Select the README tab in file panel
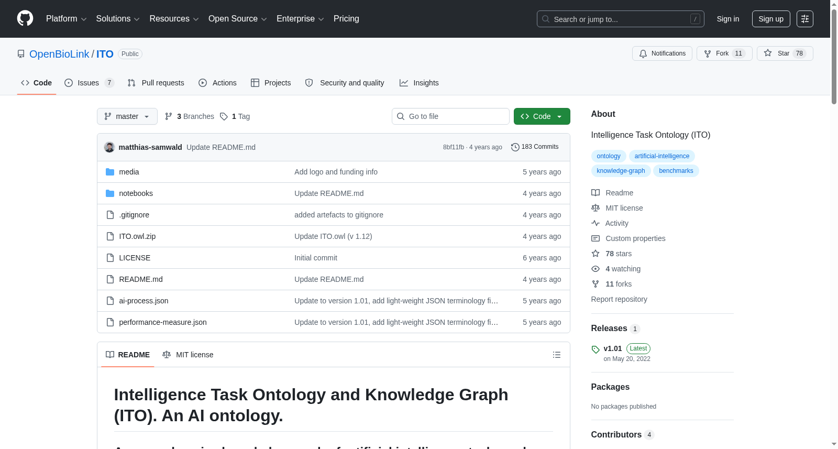The height and width of the screenshot is (449, 838). (128, 355)
